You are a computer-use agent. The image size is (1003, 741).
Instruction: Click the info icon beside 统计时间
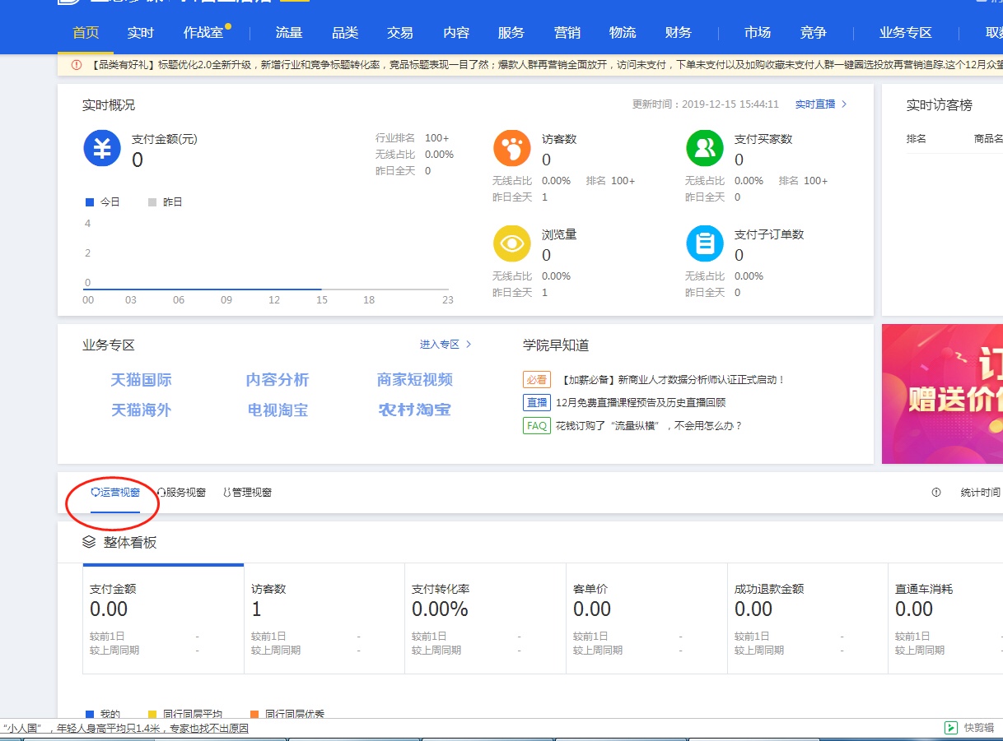pos(935,492)
